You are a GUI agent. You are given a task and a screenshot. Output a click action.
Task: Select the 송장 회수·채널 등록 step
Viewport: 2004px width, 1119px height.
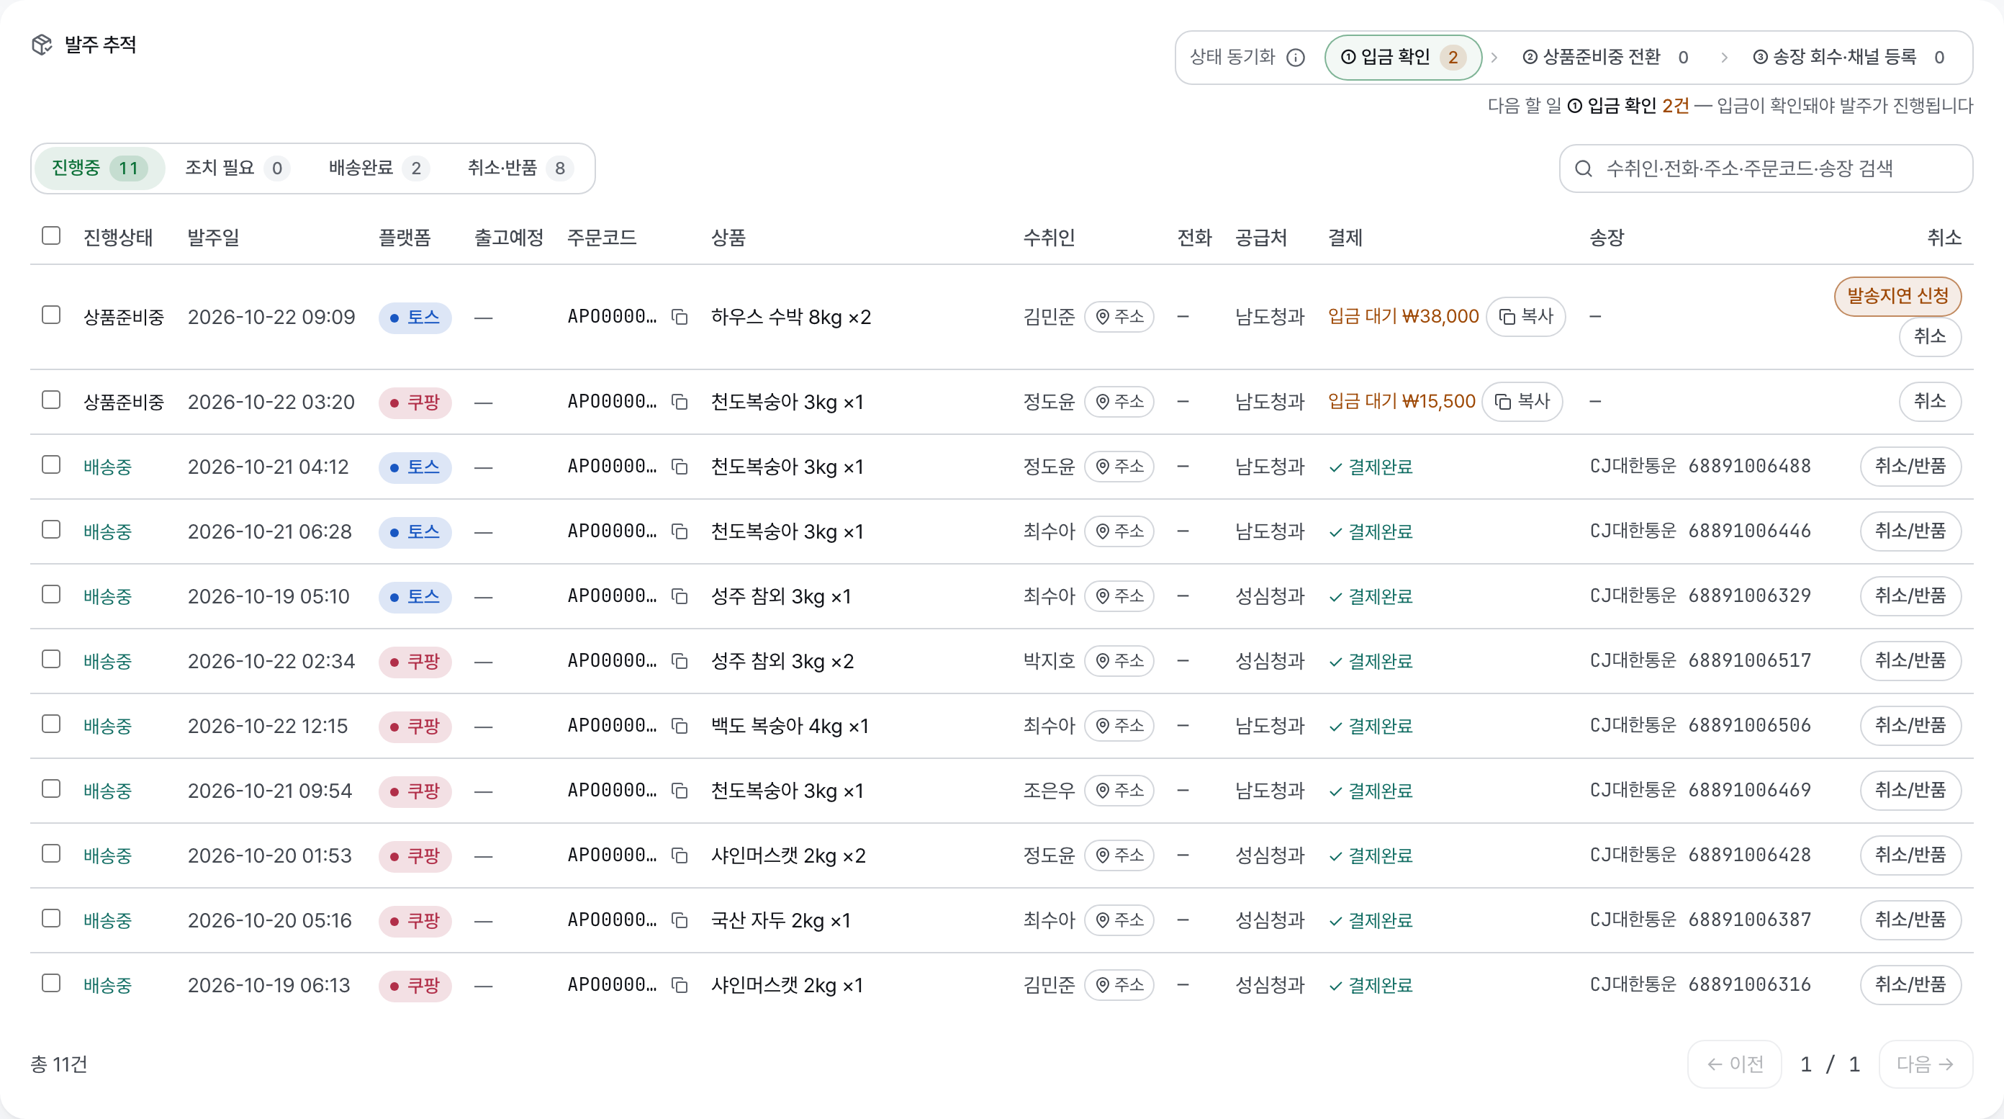click(x=1849, y=58)
